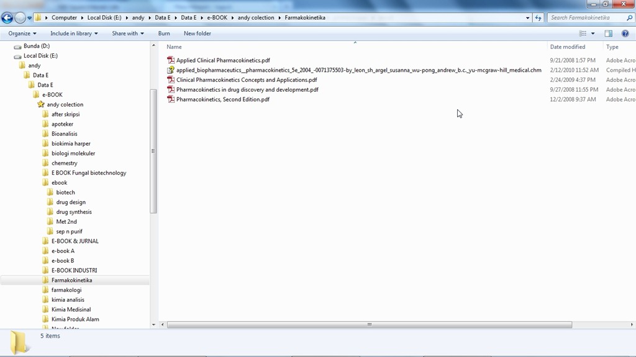Click the change view icon
Screen dimensions: 636x357
583,33
